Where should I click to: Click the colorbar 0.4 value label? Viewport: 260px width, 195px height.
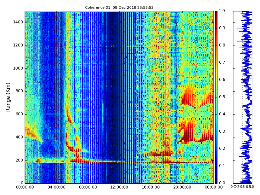point(222,114)
